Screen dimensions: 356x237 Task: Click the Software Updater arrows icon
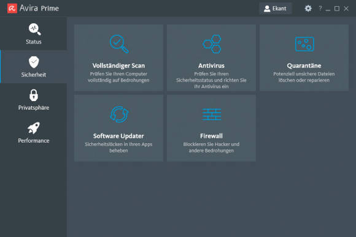point(119,114)
